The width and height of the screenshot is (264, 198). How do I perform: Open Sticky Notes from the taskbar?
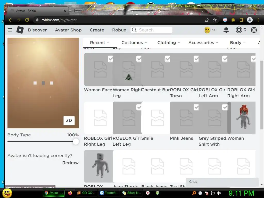131,193
